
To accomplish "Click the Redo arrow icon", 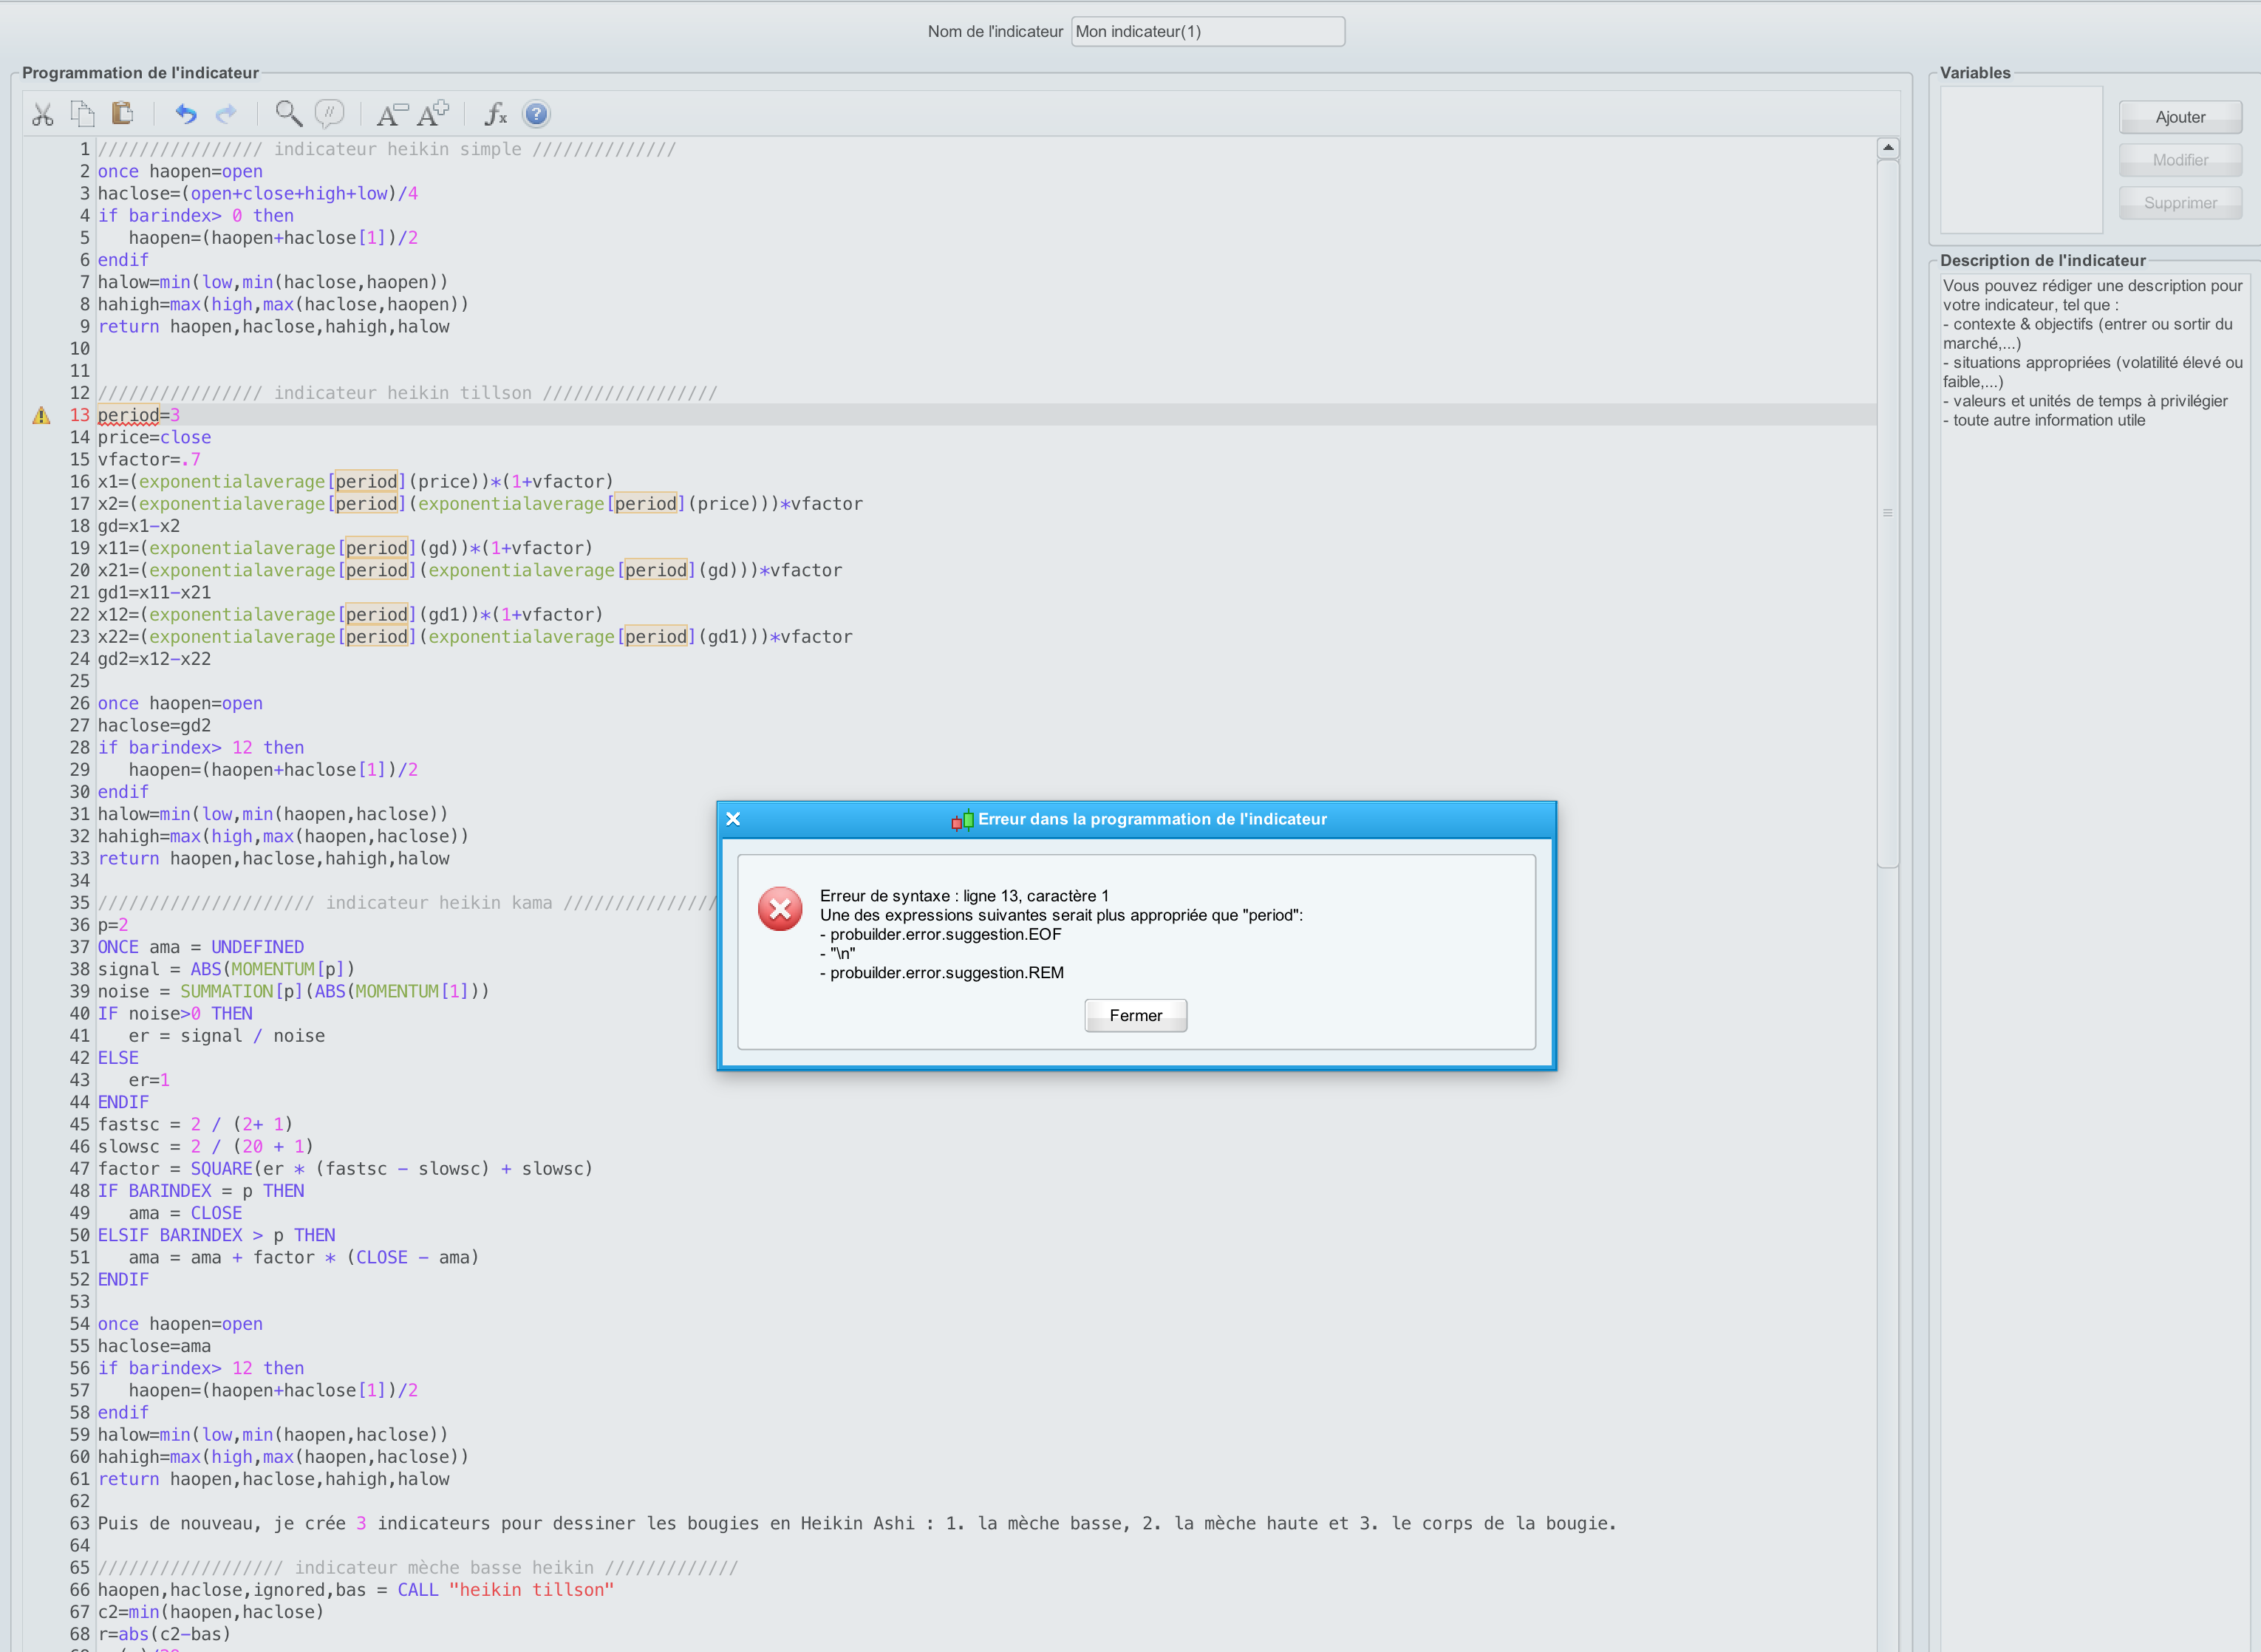I will [227, 114].
